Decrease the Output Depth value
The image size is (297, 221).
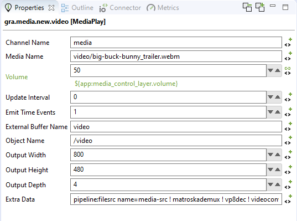pos(270,185)
